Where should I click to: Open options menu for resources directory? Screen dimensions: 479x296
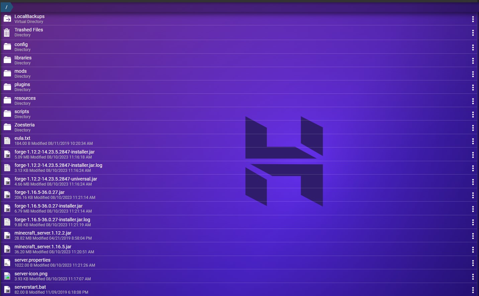[473, 101]
